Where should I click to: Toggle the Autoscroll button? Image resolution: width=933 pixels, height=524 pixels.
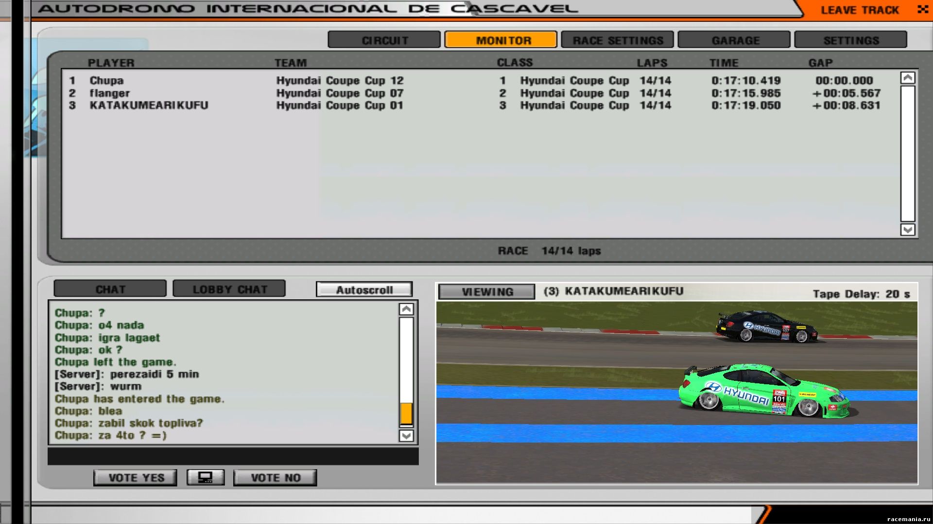[x=364, y=290]
